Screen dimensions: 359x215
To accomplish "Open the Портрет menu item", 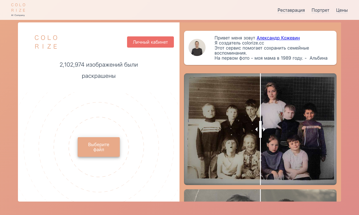I will coord(320,10).
